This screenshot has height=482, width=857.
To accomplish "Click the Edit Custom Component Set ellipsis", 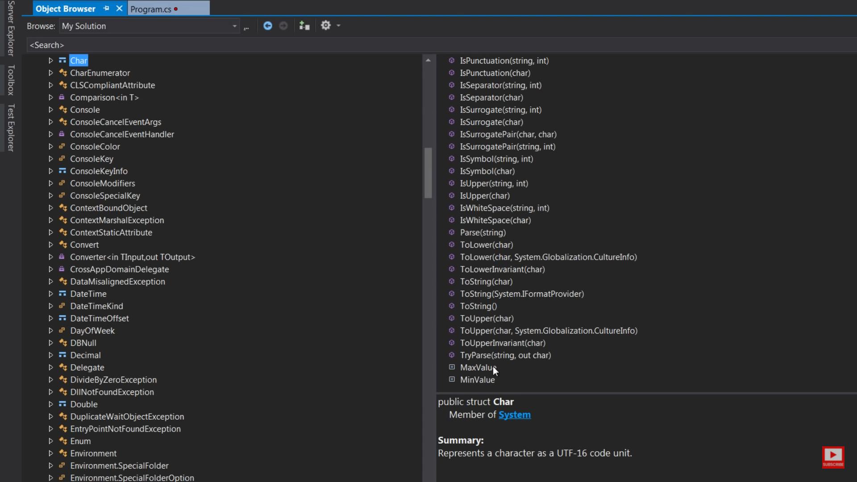I will [x=246, y=28].
